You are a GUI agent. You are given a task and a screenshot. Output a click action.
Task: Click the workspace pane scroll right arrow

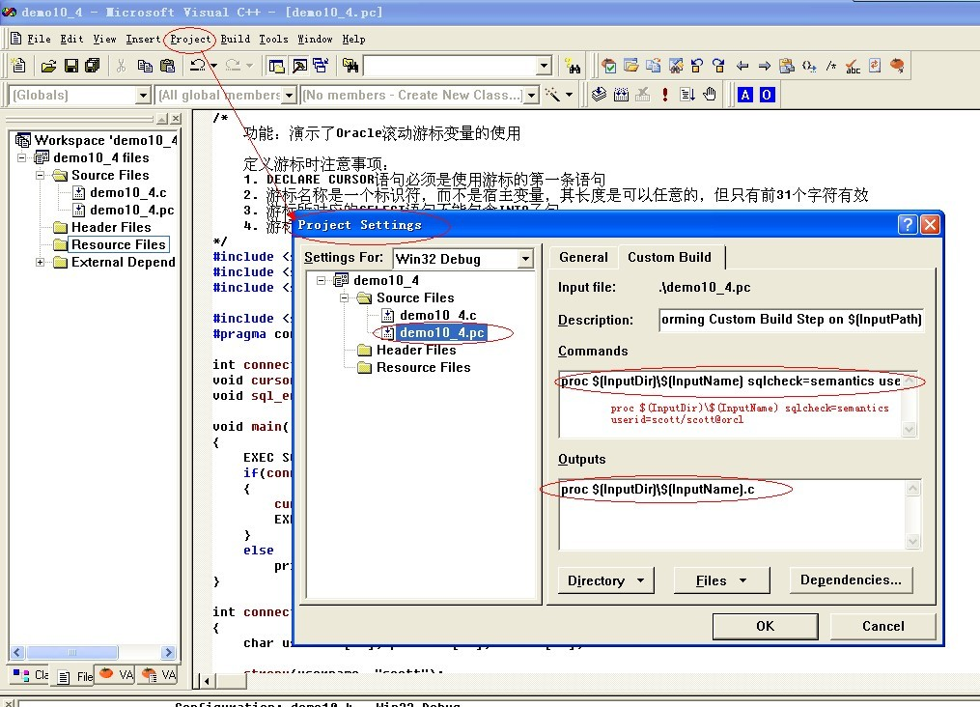point(168,653)
